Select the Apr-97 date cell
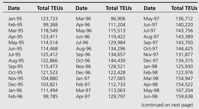199x109 pixels. pos(83,96)
